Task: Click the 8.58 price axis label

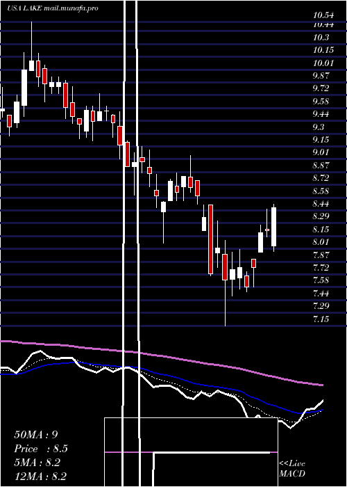Action: pos(321,191)
